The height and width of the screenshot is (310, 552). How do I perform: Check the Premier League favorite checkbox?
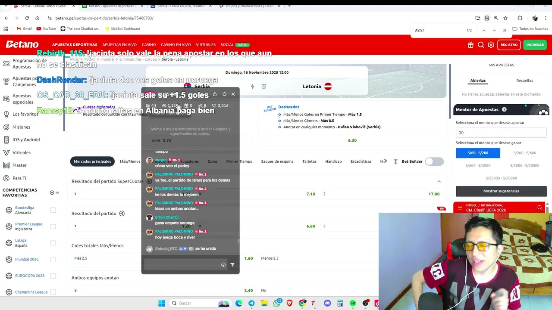[x=53, y=226]
